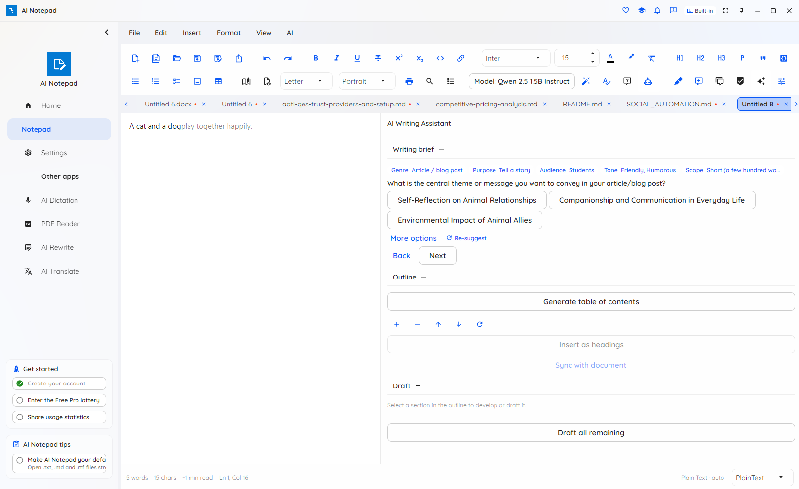This screenshot has width=799, height=489.
Task: Choose Self-Reflection on Animal Relationships option
Action: click(x=467, y=200)
